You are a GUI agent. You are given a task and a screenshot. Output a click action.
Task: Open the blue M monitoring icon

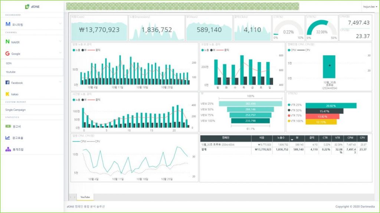8,24
